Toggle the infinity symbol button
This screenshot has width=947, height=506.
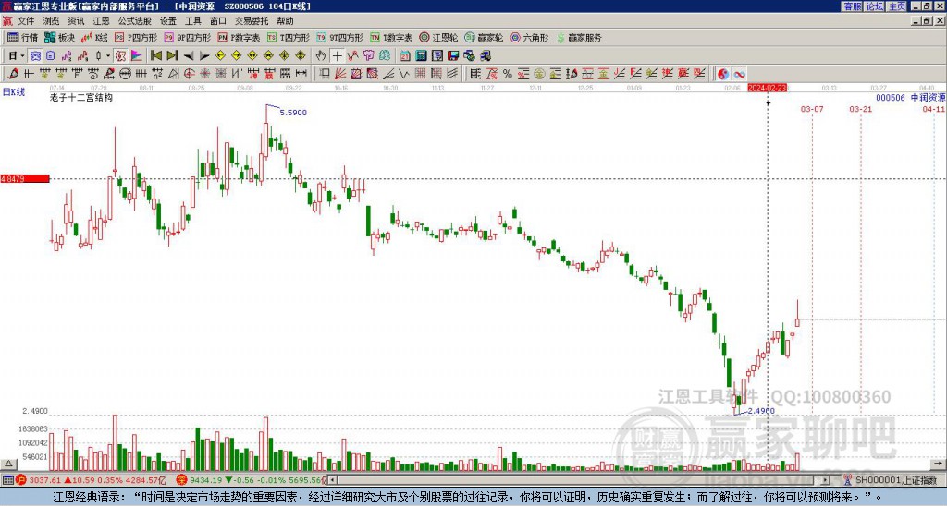click(x=739, y=74)
